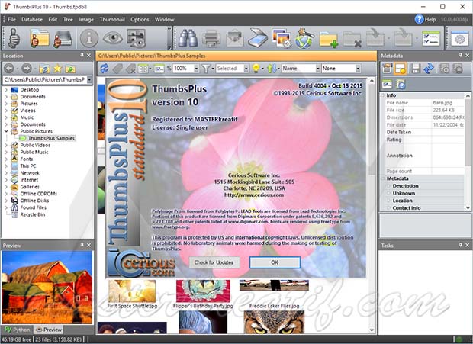Click the delete folder icon with X

[x=352, y=39]
